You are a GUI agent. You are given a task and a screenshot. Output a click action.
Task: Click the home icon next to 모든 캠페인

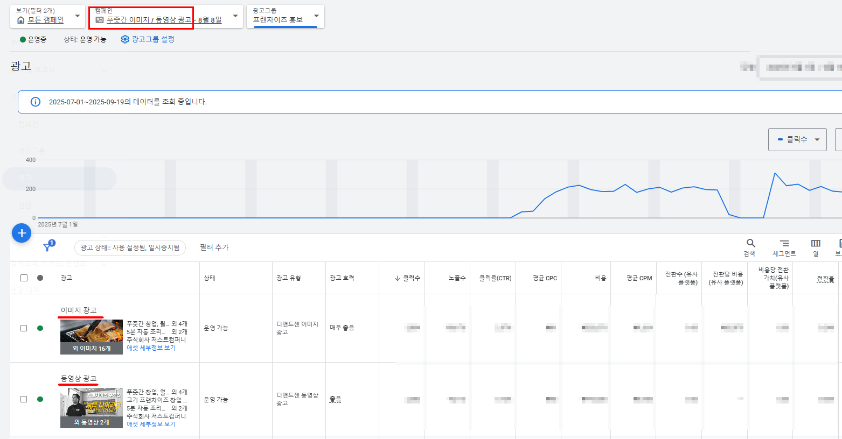21,20
